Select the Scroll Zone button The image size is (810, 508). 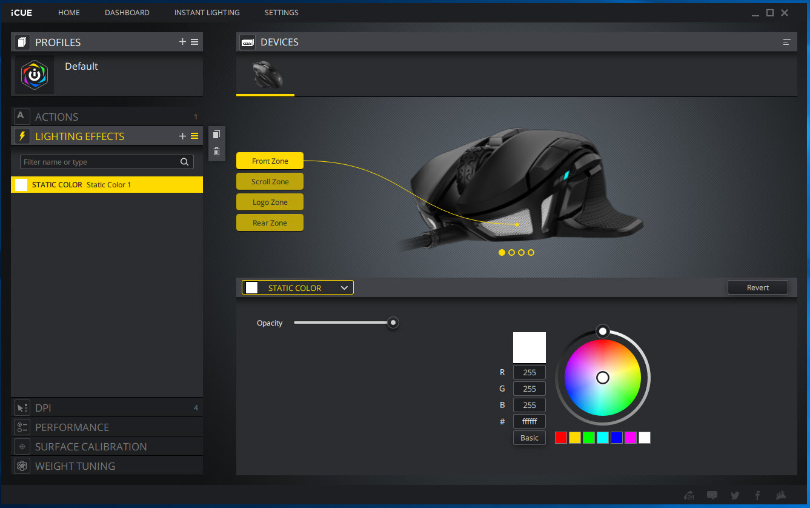click(x=270, y=181)
